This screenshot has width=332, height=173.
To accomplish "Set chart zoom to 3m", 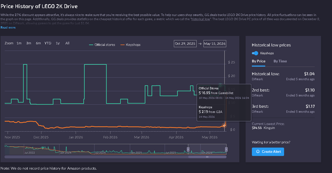I will tap(28, 43).
